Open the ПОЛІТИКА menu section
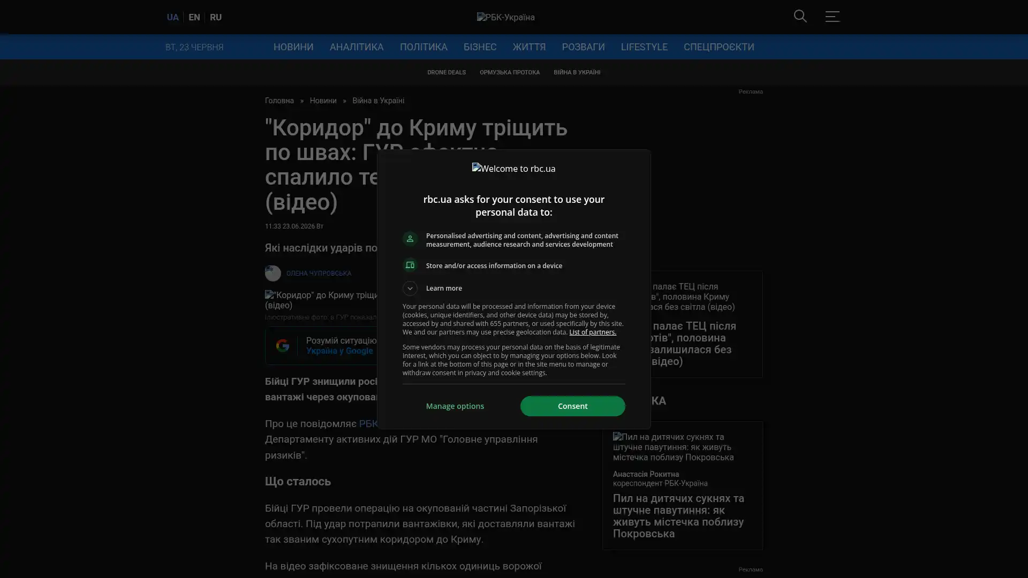Viewport: 1028px width, 578px height. (x=424, y=47)
